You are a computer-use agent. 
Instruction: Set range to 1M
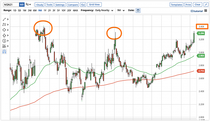click(x=25, y=10)
